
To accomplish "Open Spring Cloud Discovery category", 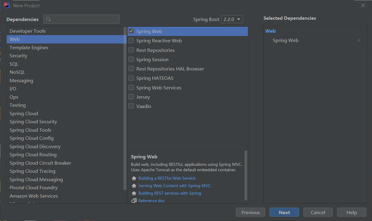I will [x=65, y=146].
